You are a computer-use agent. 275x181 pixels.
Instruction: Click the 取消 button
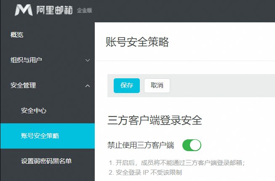pyautogui.click(x=157, y=85)
